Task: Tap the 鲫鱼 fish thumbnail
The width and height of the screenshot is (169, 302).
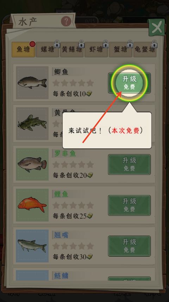Action: coord(32,83)
